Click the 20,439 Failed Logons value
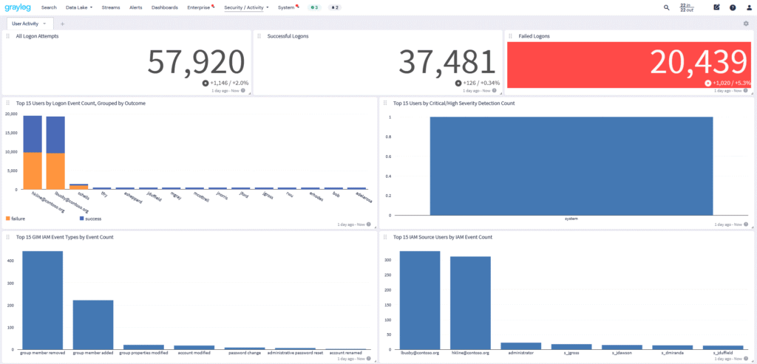This screenshot has width=757, height=364. tap(699, 62)
